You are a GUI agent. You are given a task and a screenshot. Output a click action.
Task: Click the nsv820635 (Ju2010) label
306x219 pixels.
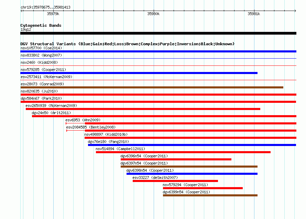39,91
